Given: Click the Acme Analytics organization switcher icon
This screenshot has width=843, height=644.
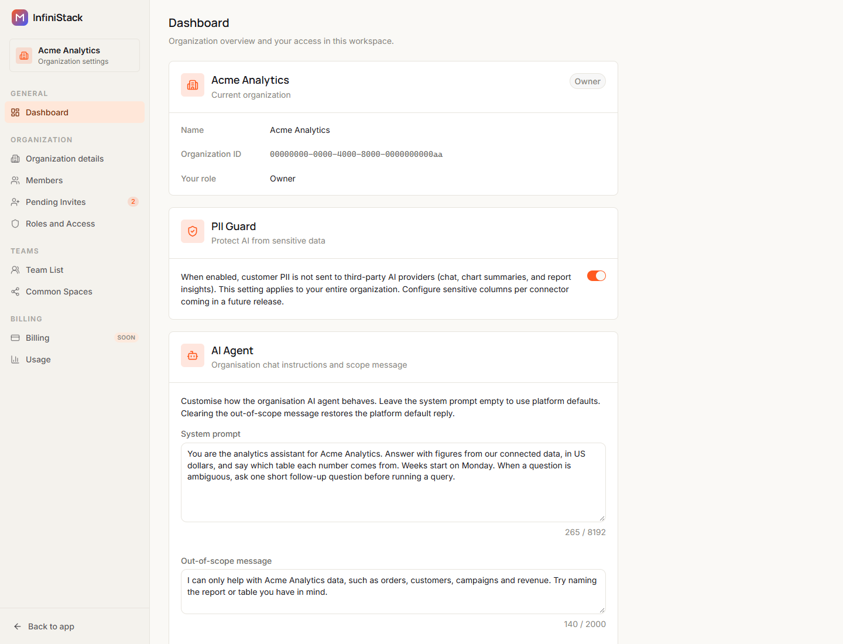Looking at the screenshot, I should point(24,56).
